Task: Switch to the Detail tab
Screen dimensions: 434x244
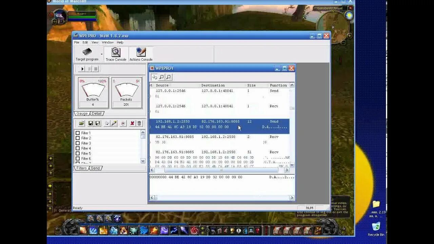Action: [x=97, y=114]
